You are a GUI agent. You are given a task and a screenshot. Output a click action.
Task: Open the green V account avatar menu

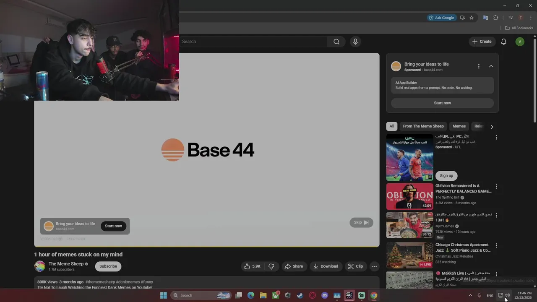(520, 42)
